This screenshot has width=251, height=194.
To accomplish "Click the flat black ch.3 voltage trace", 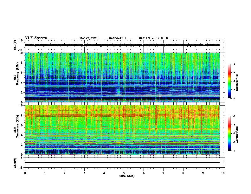I will 122,162.
